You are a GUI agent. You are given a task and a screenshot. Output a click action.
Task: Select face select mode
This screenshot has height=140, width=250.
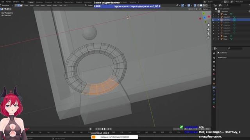[21, 5]
